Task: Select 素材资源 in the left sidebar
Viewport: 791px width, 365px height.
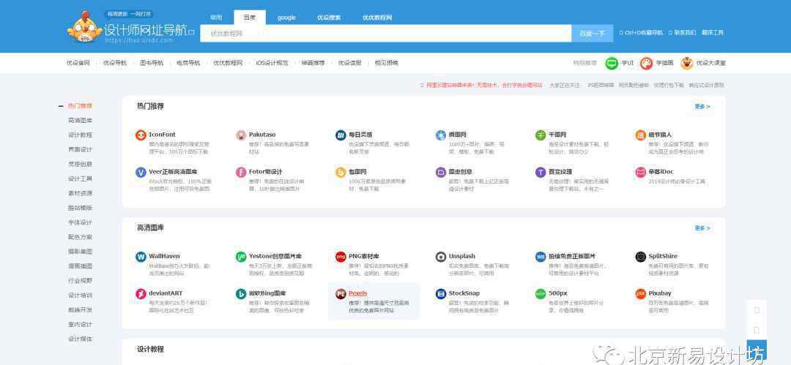Action: point(81,194)
